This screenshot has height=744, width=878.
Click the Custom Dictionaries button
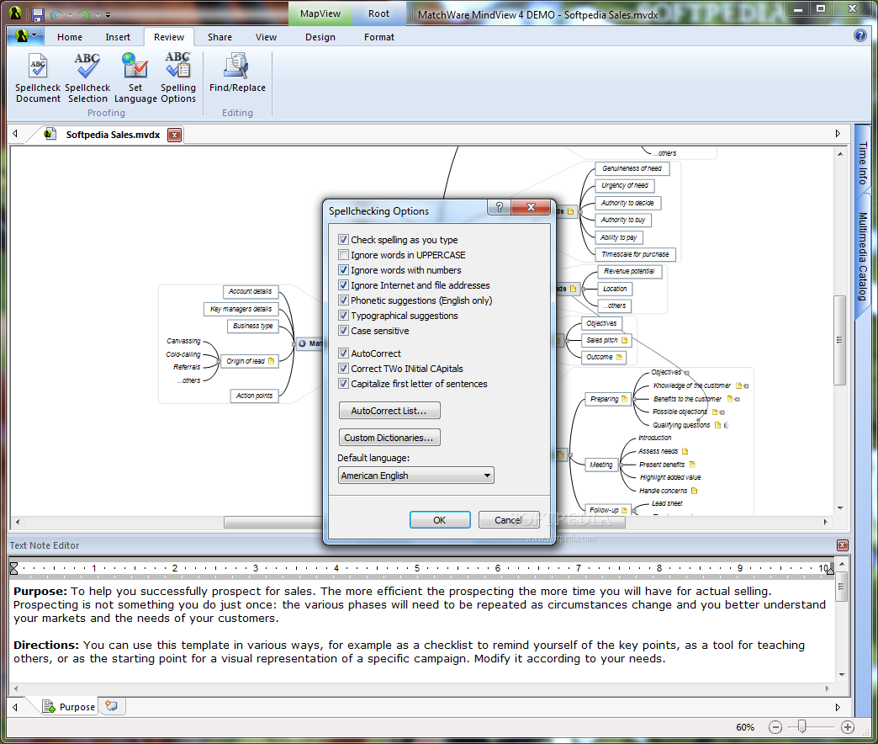pyautogui.click(x=389, y=437)
